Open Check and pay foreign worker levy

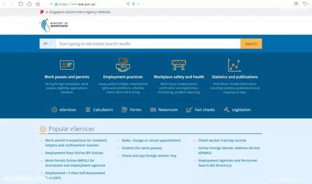pos(149,156)
